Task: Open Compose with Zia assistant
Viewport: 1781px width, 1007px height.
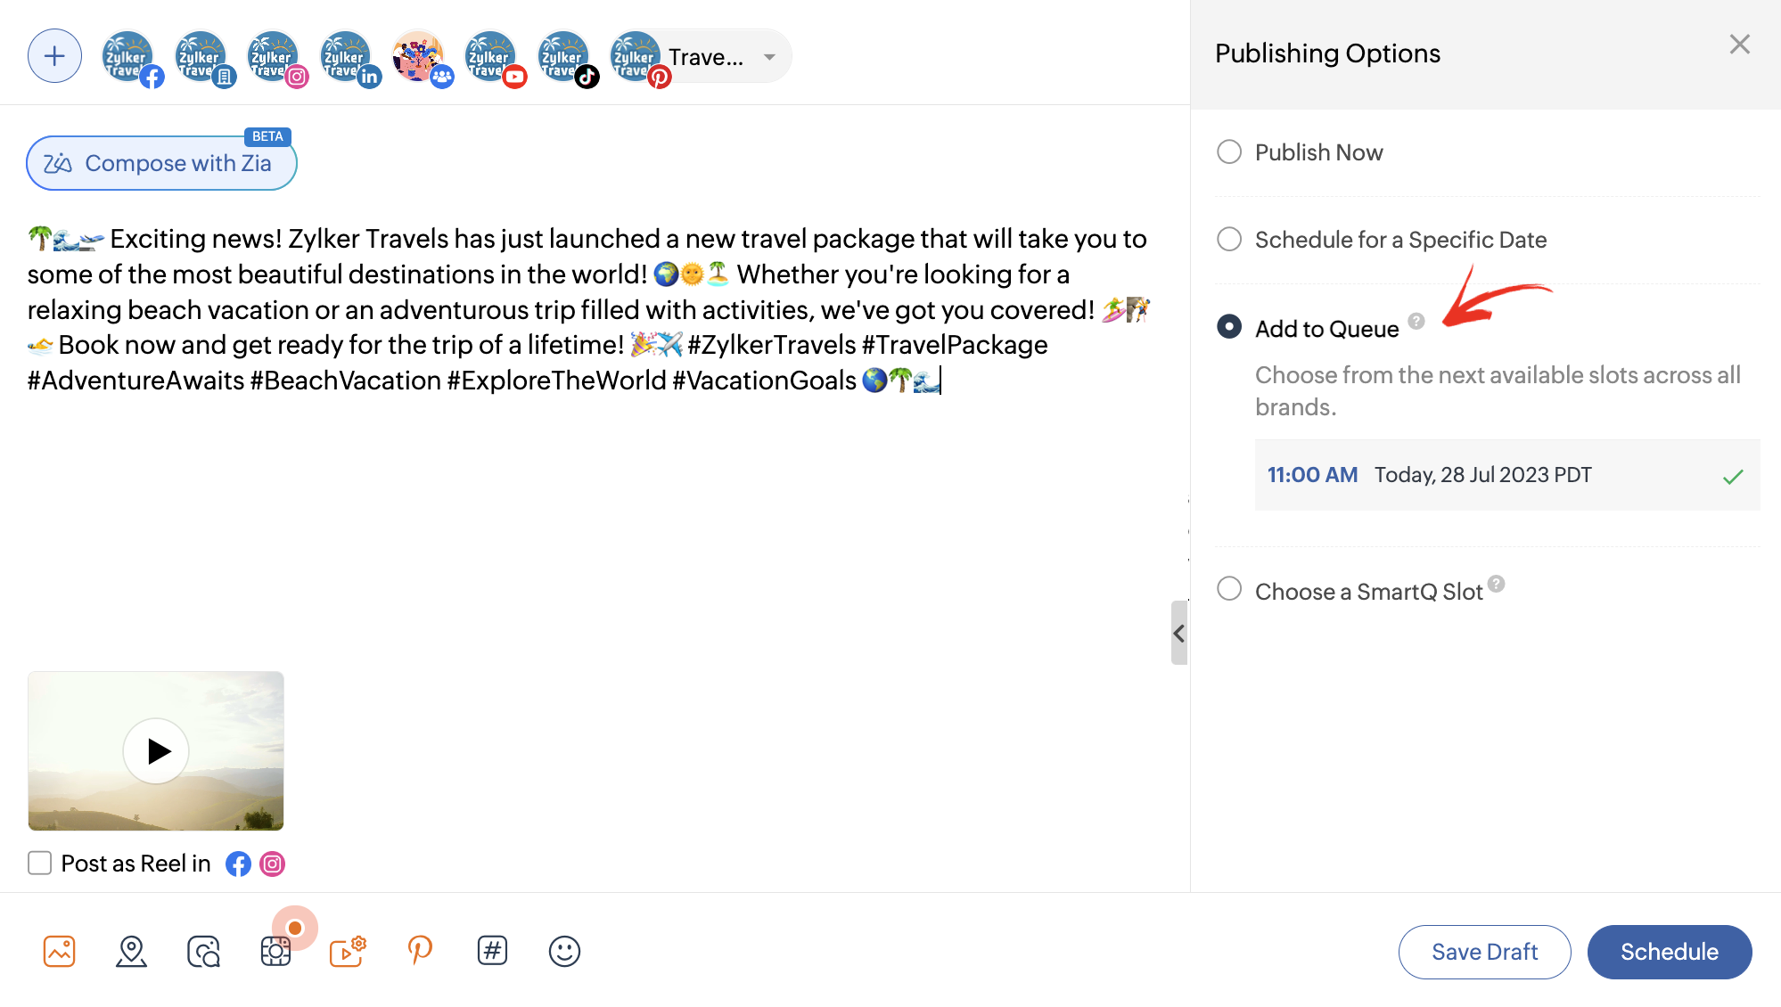Action: click(161, 163)
